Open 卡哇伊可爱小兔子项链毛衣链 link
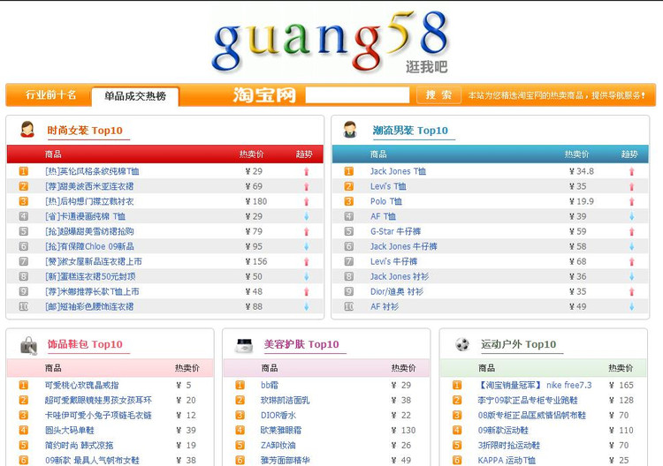 tap(98, 416)
